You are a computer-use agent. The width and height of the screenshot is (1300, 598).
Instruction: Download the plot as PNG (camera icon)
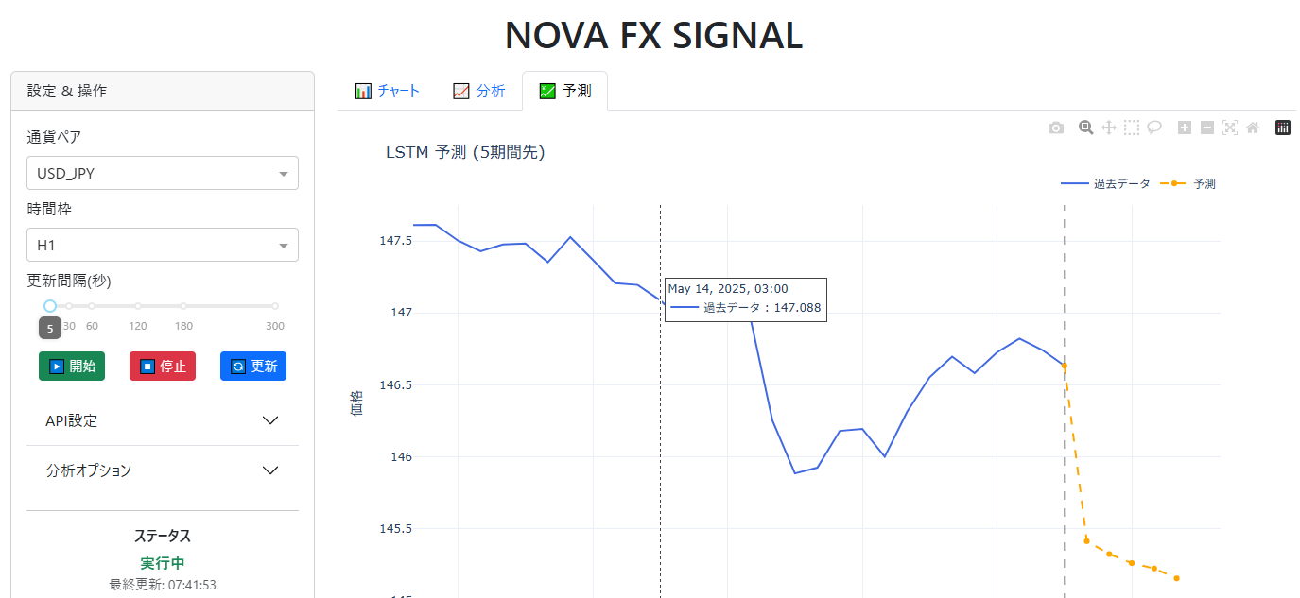click(1056, 128)
